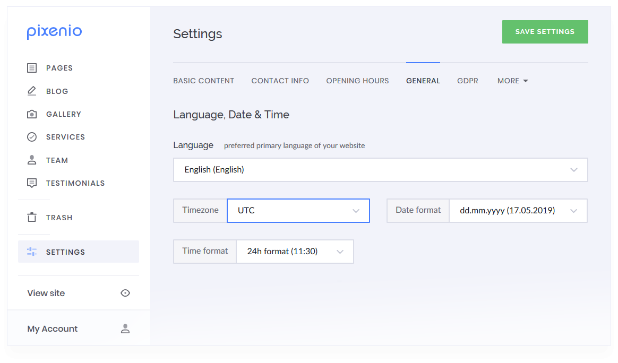Open the Timezone UTC dropdown
Image resolution: width=618 pixels, height=363 pixels.
pos(298,211)
